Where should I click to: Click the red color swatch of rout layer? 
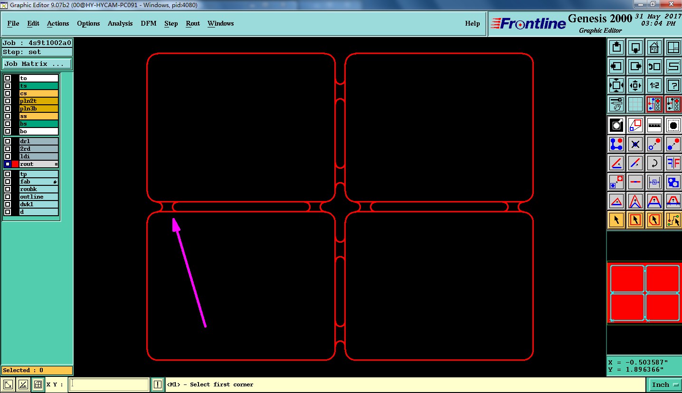[15, 164]
